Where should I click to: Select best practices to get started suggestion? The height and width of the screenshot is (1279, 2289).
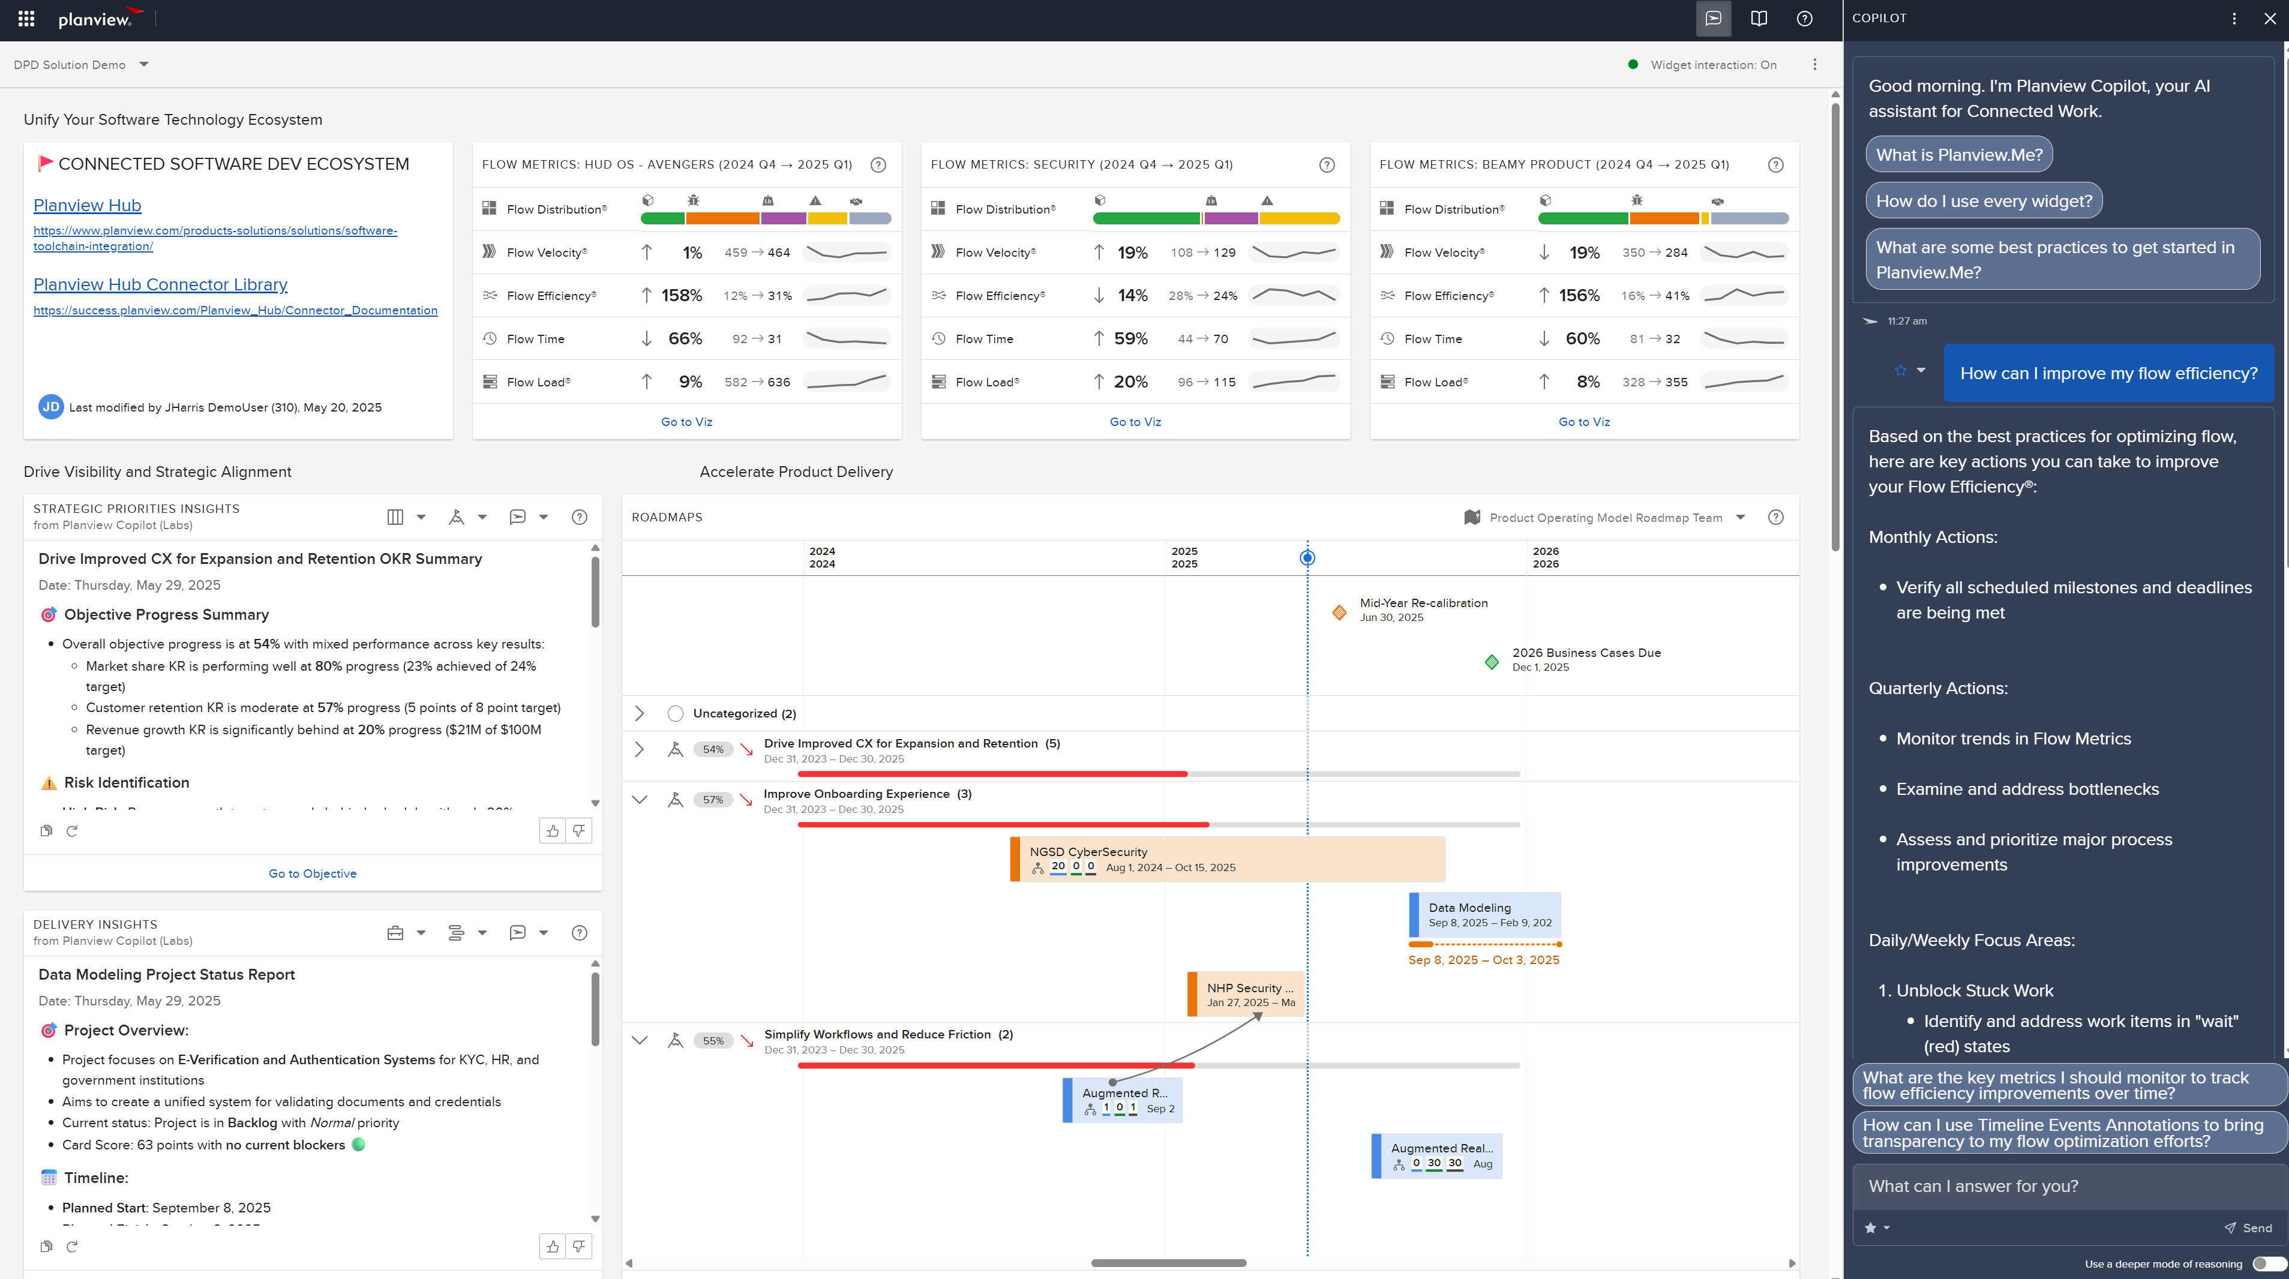click(2062, 259)
